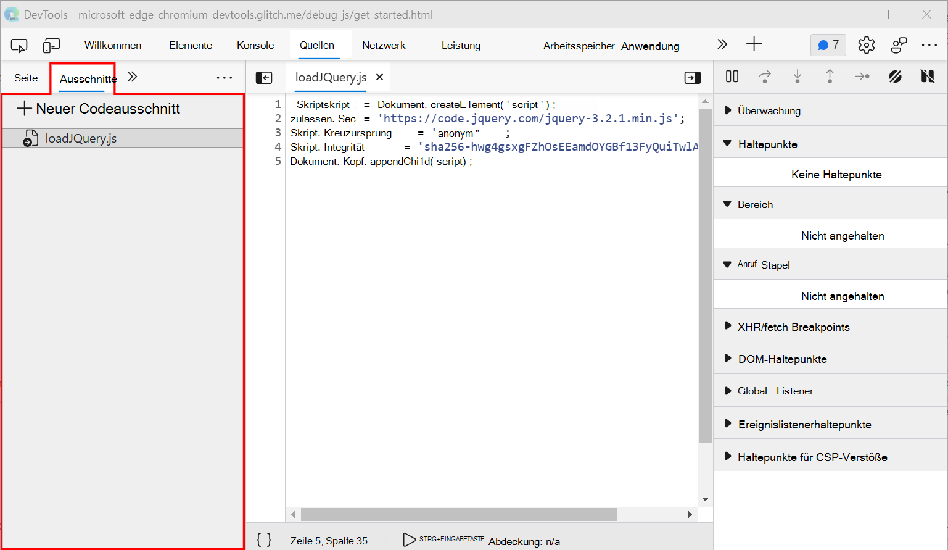The height and width of the screenshot is (550, 948).
Task: Pretty print the code with braces icon
Action: (264, 540)
